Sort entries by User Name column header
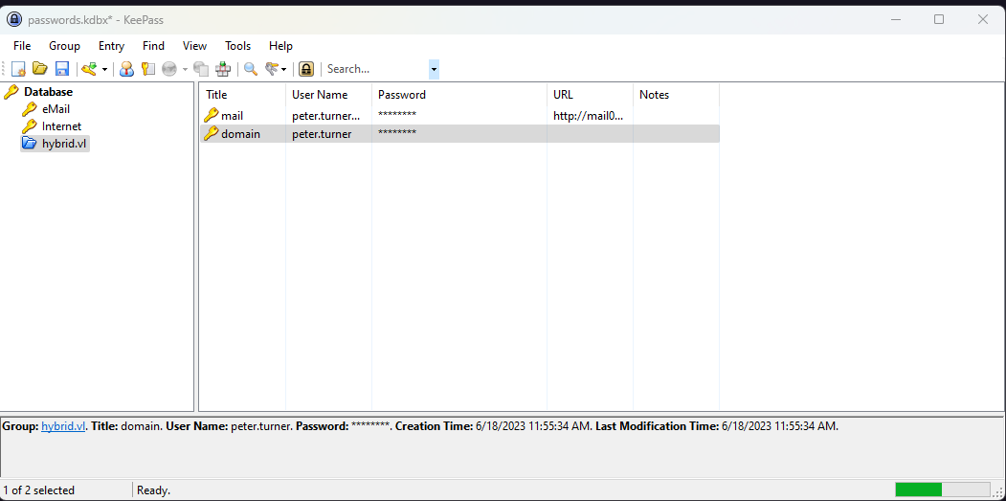Image resolution: width=1006 pixels, height=501 pixels. click(328, 95)
